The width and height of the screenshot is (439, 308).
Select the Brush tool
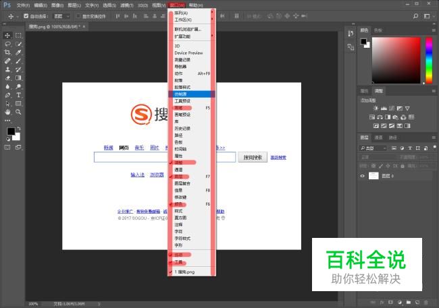(18, 61)
